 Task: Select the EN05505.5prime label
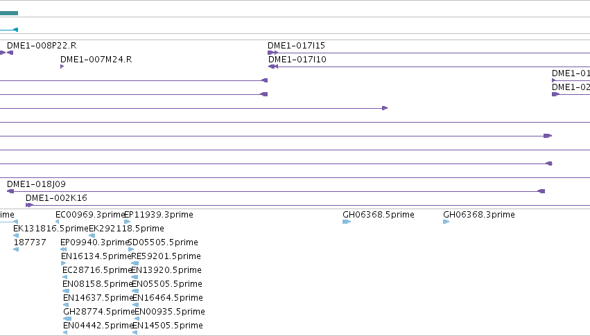tap(166, 284)
